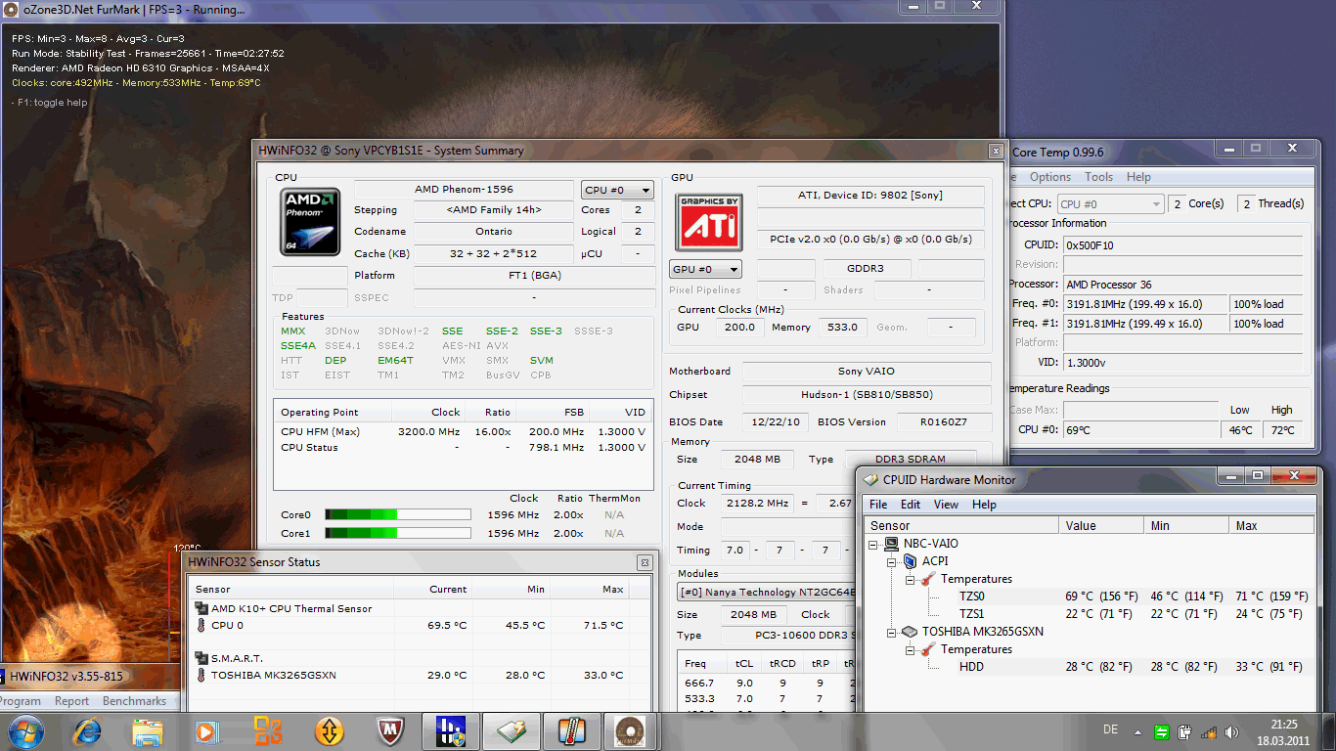The height and width of the screenshot is (751, 1336).
Task: Open Report menu in HWiNFO32 main window
Action: pyautogui.click(x=71, y=701)
